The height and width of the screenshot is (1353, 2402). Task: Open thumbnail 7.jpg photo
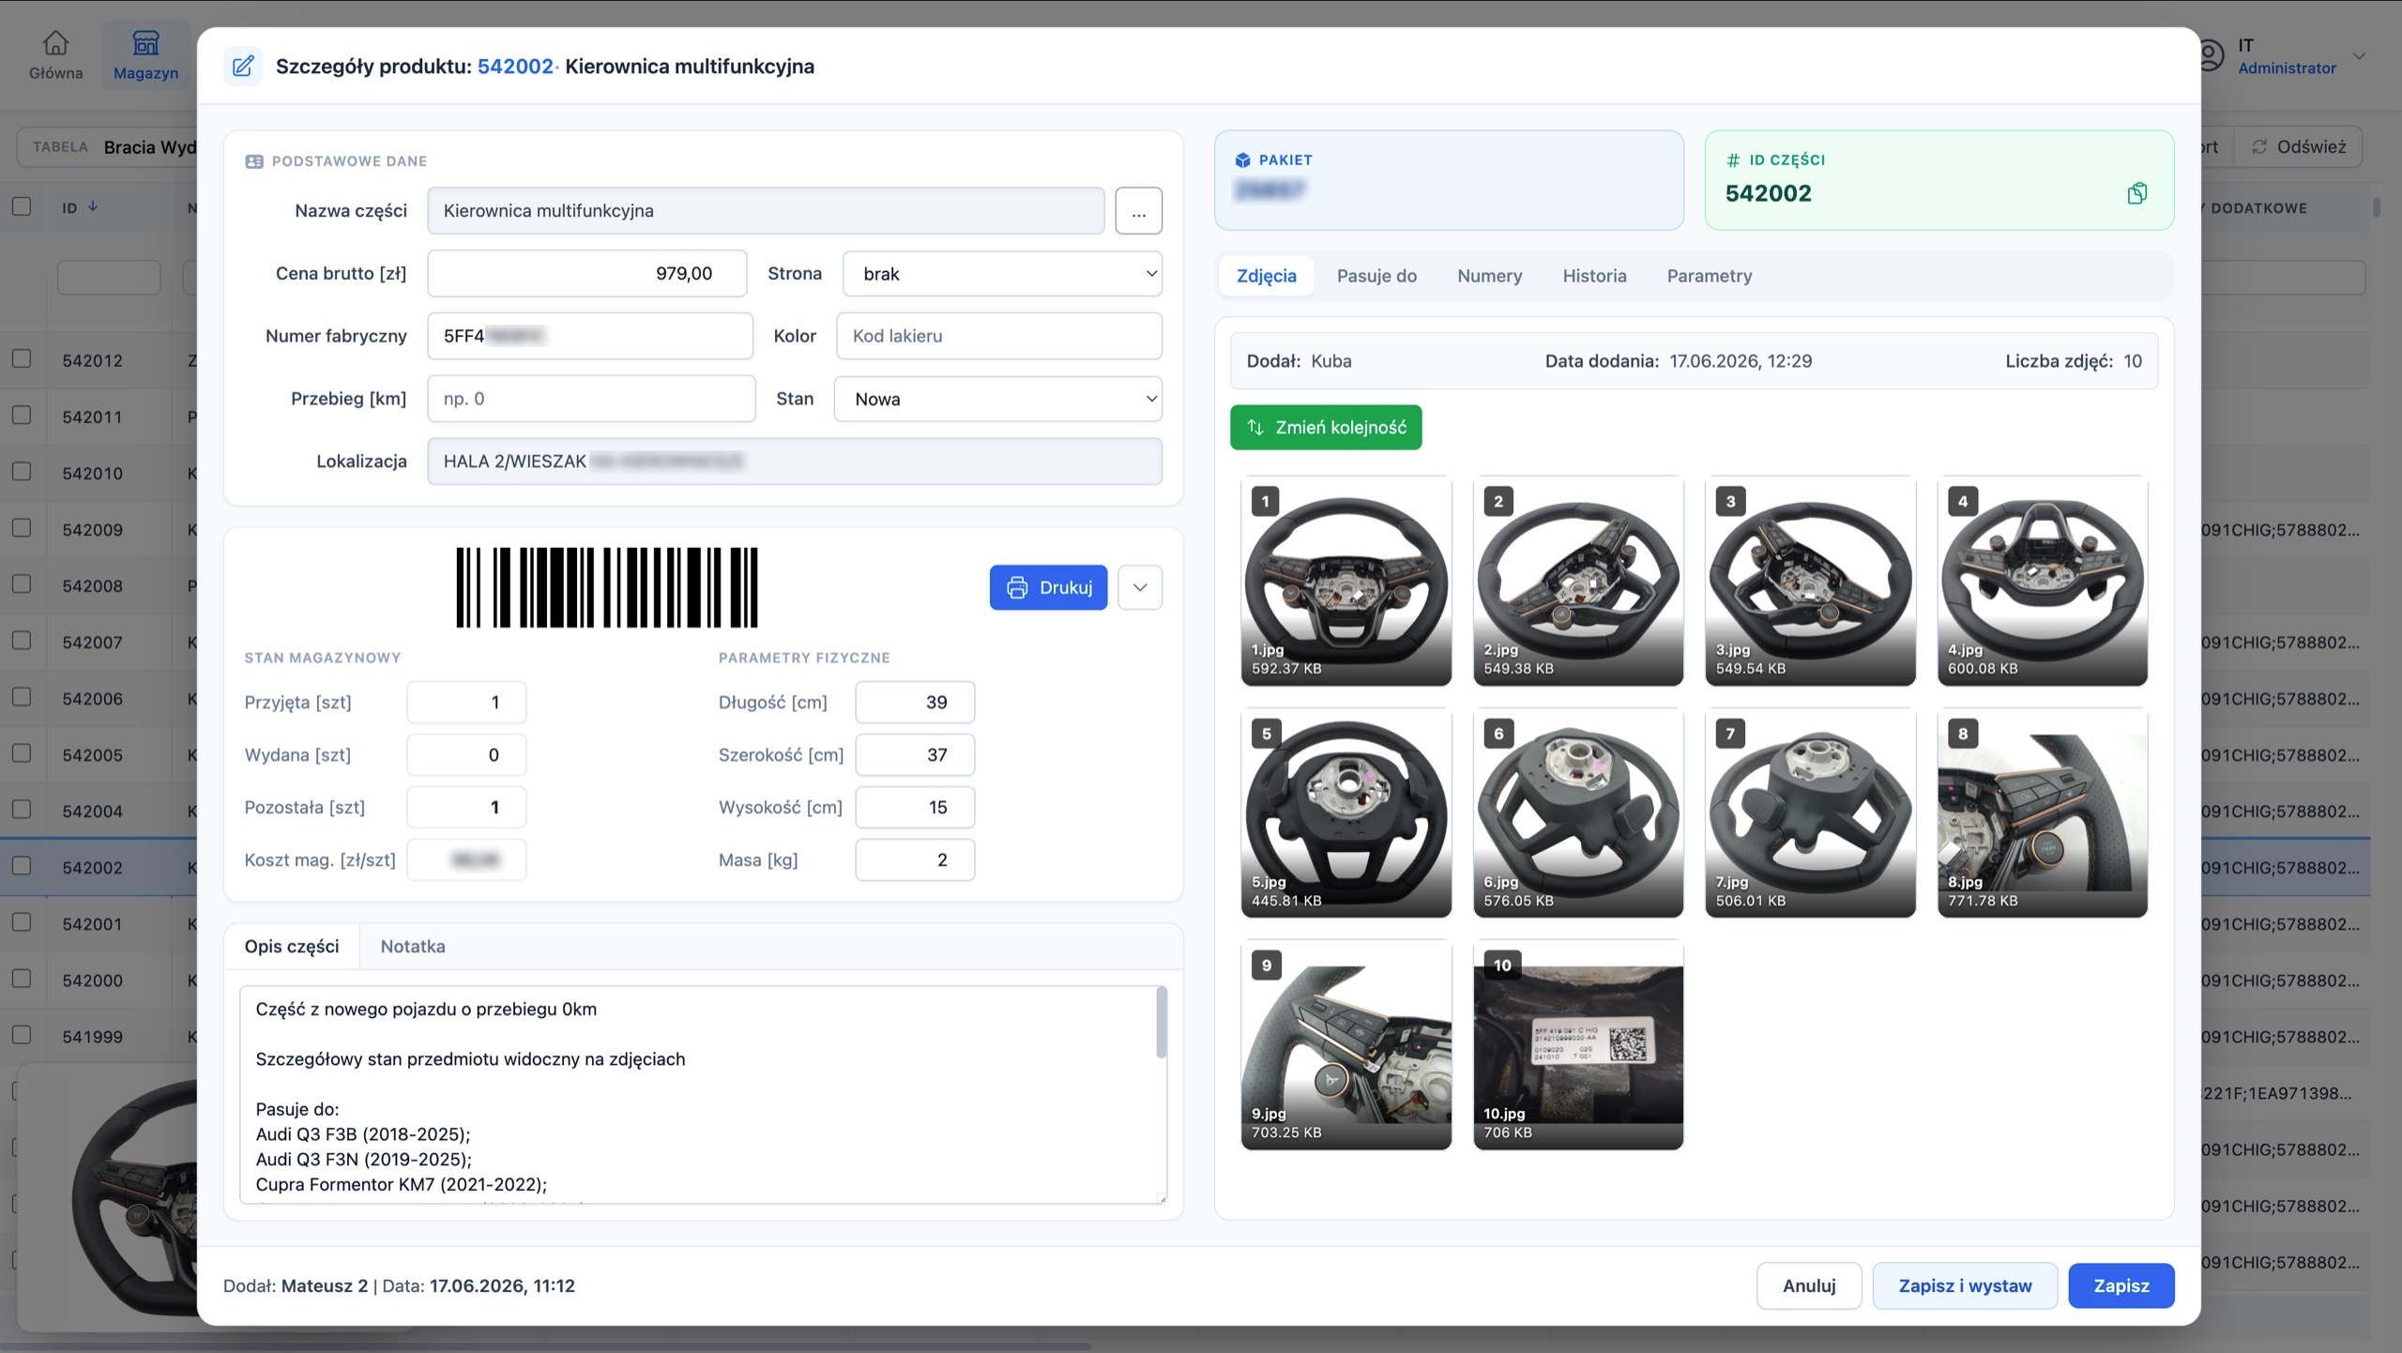tap(1810, 813)
